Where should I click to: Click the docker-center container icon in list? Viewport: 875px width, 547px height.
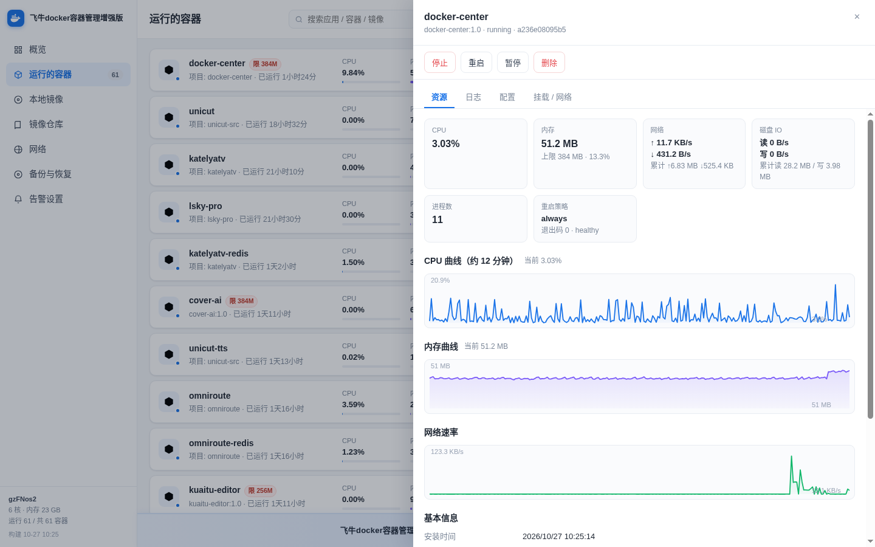pos(169,70)
